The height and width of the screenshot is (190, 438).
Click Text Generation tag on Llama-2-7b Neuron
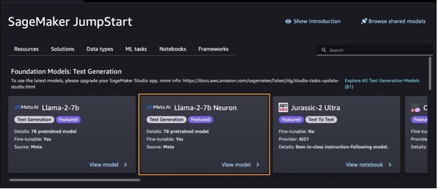point(166,120)
